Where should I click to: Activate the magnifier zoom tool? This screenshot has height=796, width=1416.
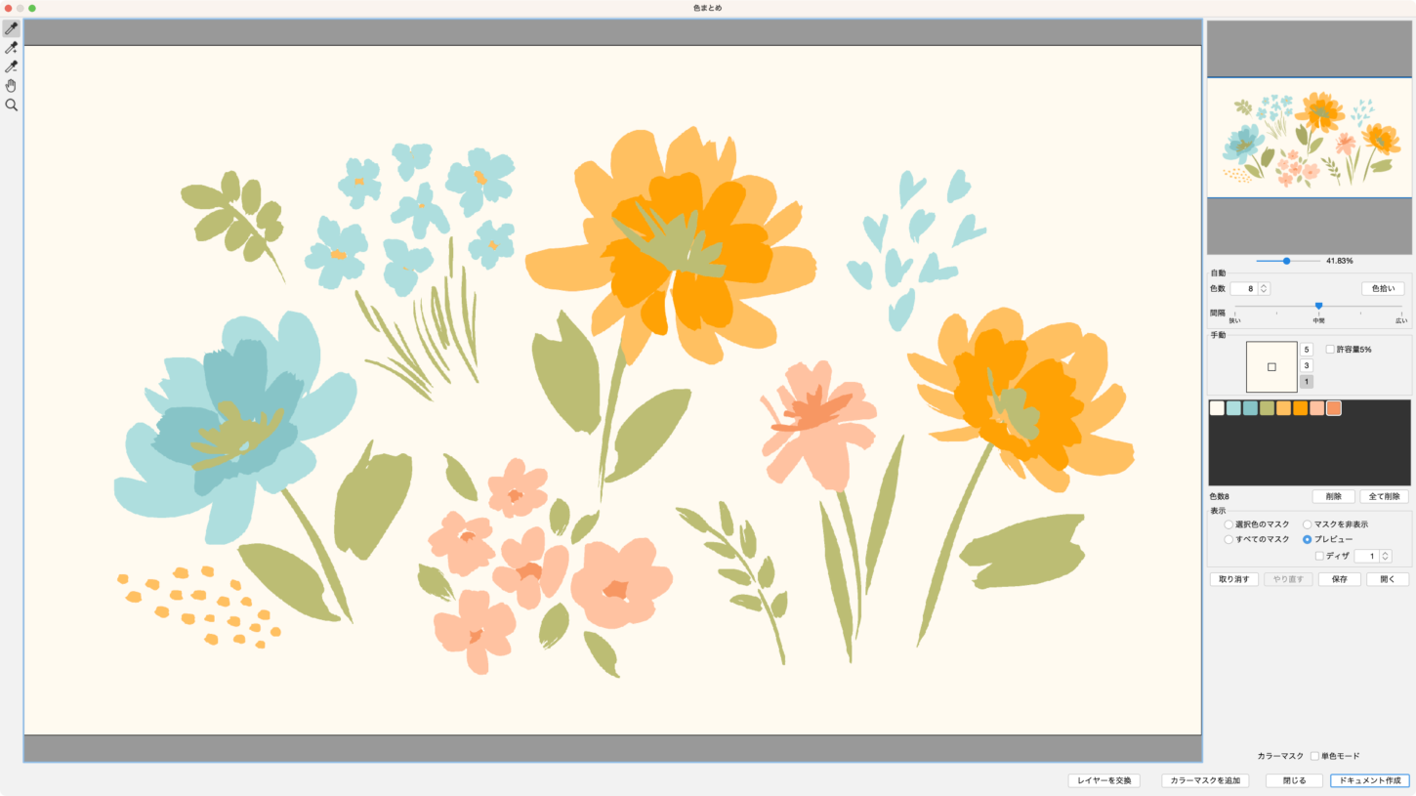[x=12, y=105]
